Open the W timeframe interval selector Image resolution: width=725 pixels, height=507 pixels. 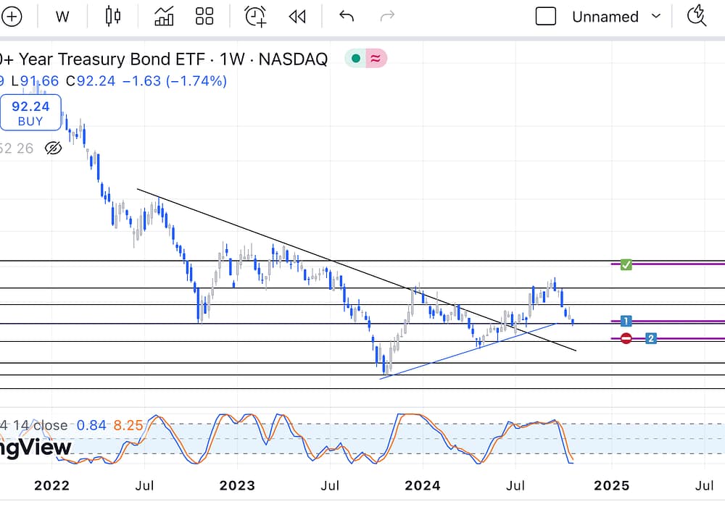tap(62, 17)
